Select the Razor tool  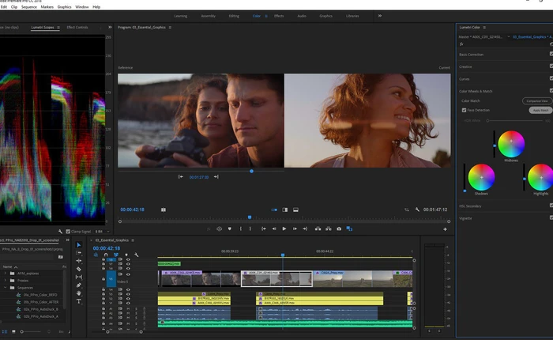click(79, 269)
